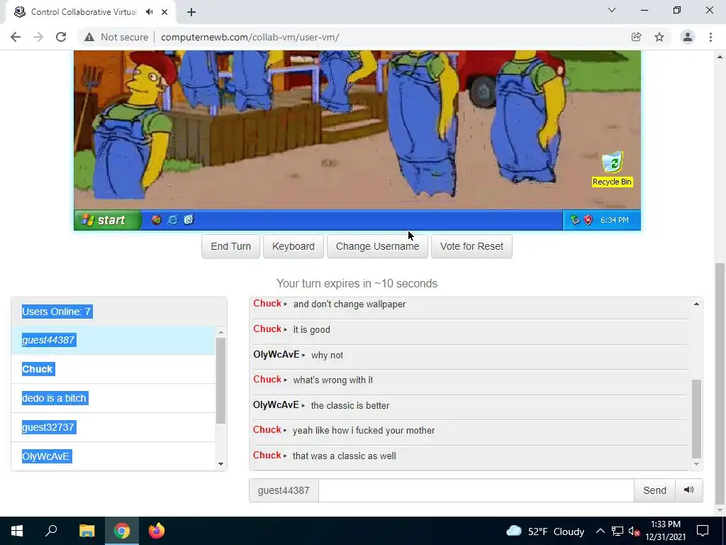This screenshot has height=545, width=726.
Task: Open the on-screen Keyboard button
Action: [293, 246]
